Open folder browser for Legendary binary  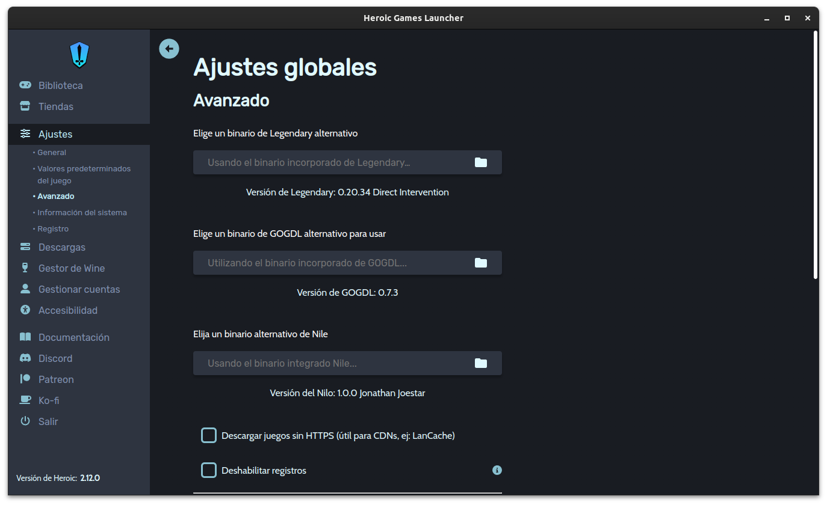(480, 162)
